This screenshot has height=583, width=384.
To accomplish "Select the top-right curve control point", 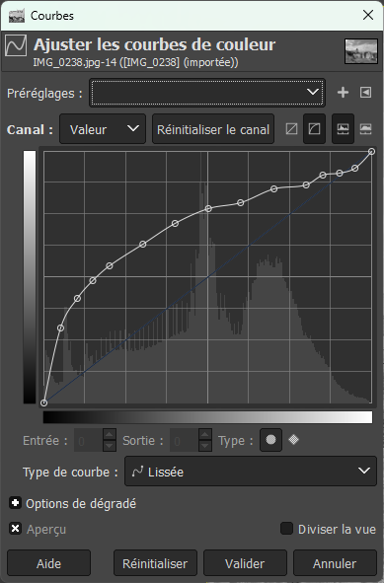I will 371,151.
